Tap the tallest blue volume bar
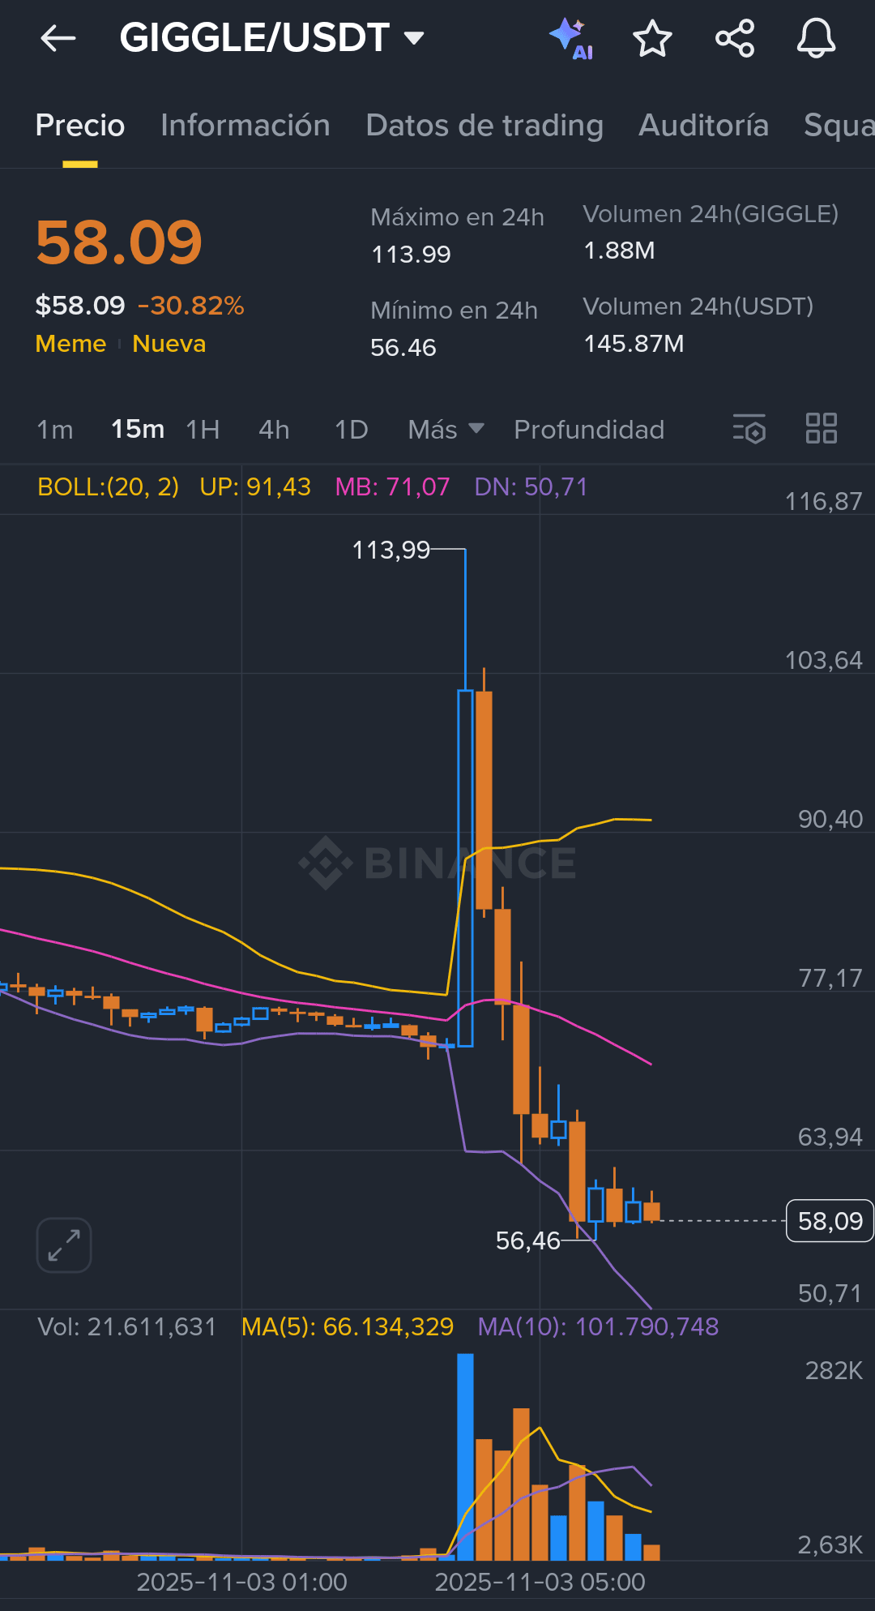This screenshot has height=1611, width=875. point(465,1457)
